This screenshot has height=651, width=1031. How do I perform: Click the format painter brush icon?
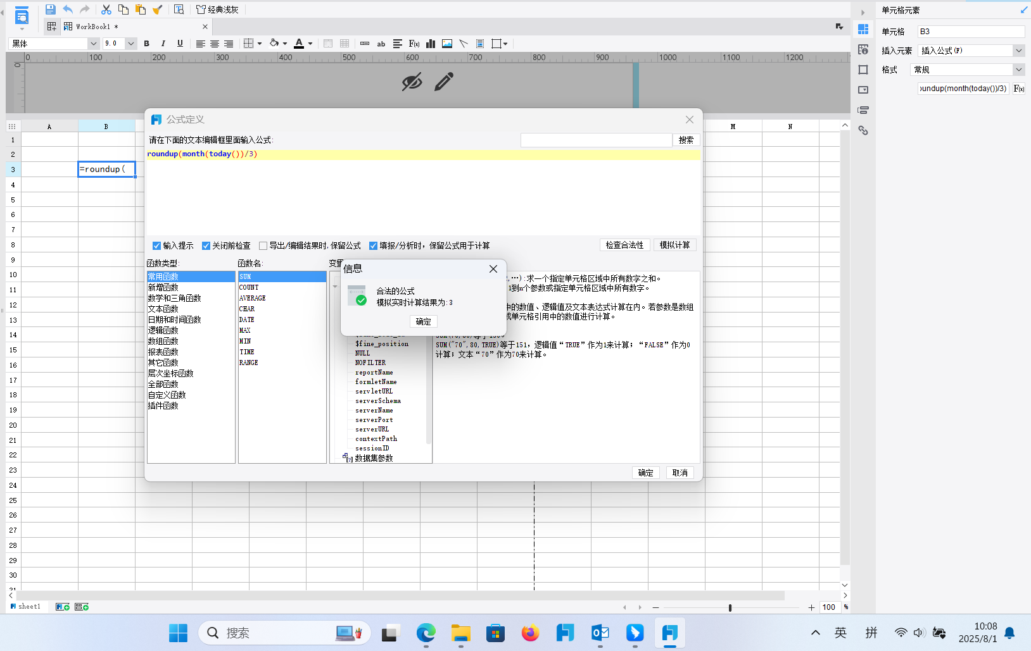coord(158,9)
